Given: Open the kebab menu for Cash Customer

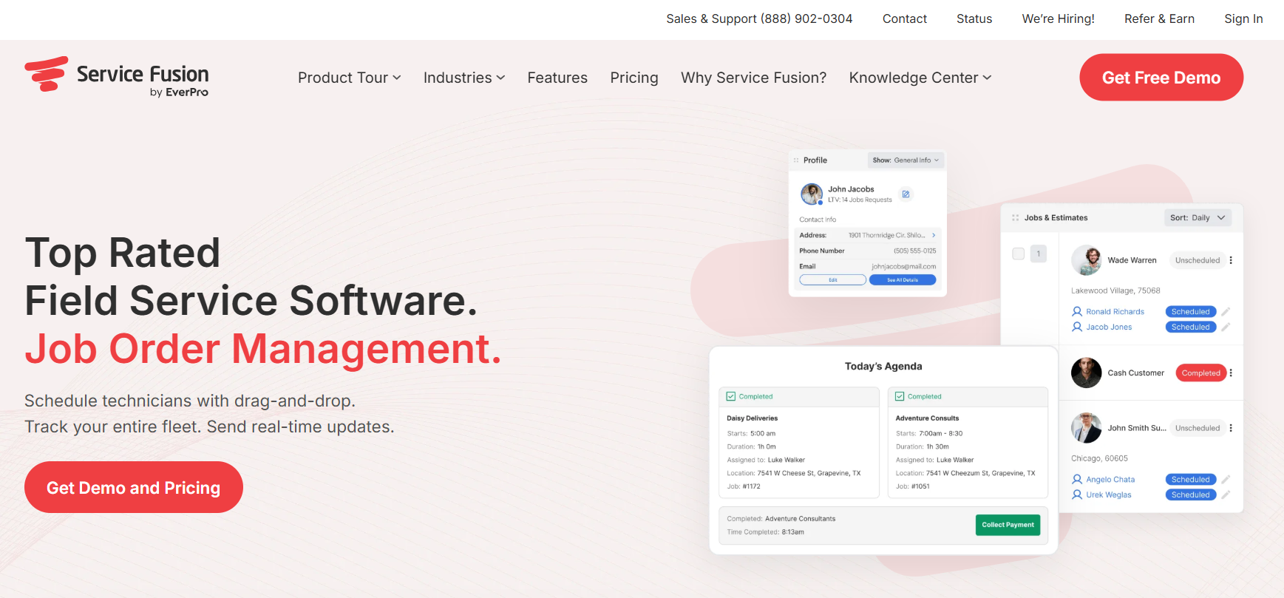Looking at the screenshot, I should 1231,373.
